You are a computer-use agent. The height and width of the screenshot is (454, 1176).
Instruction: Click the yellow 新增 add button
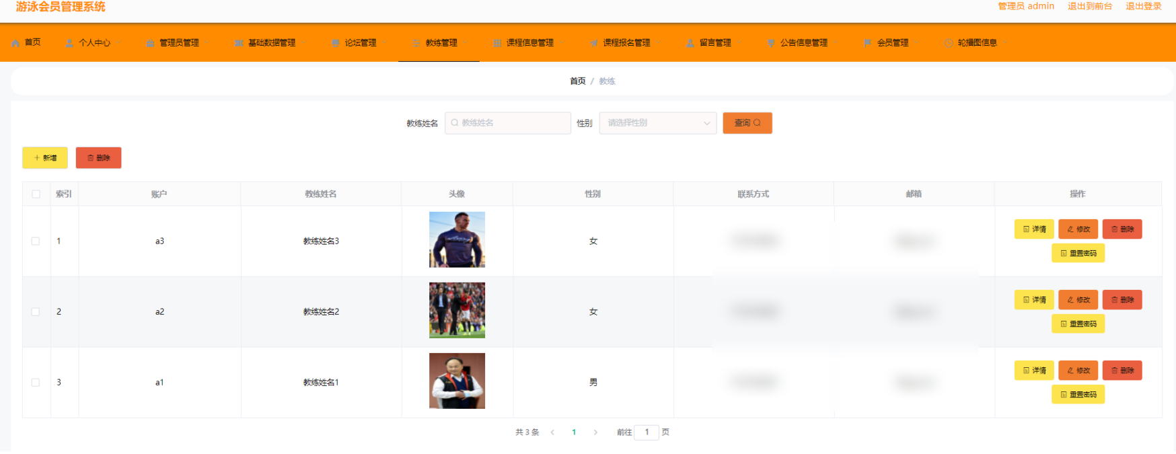(x=45, y=158)
